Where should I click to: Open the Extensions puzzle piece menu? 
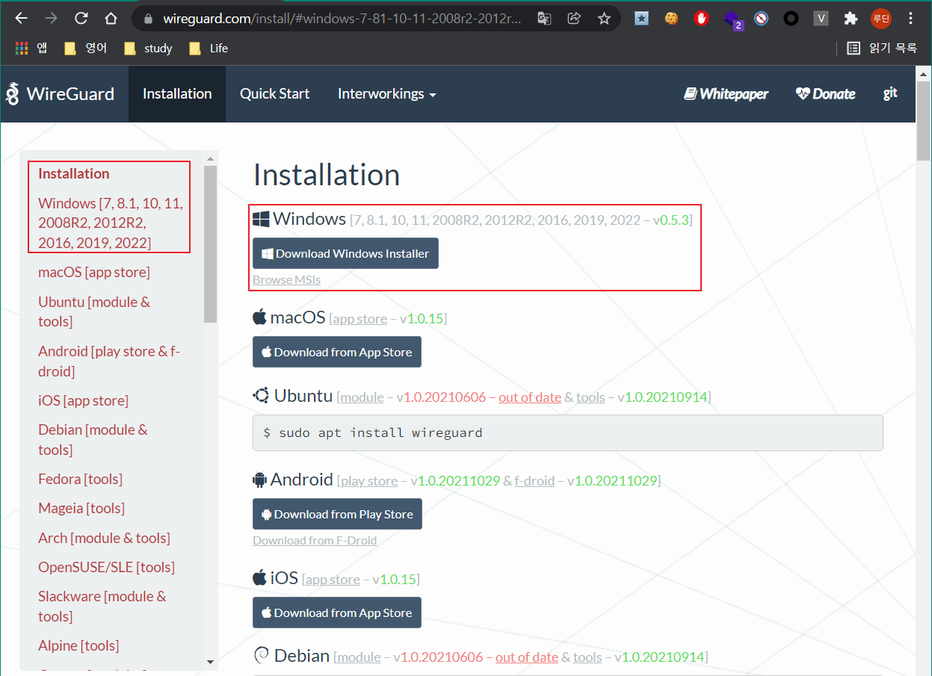tap(851, 19)
